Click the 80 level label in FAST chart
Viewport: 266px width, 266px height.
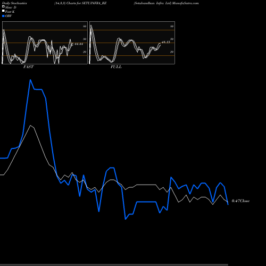point(85,27)
